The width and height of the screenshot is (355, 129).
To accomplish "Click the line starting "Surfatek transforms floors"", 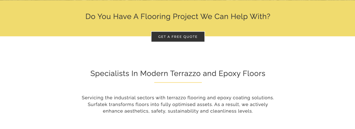I will pyautogui.click(x=178, y=104).
